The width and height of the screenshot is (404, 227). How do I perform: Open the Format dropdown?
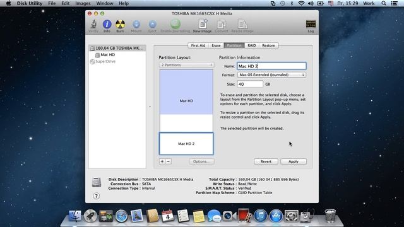[271, 74]
